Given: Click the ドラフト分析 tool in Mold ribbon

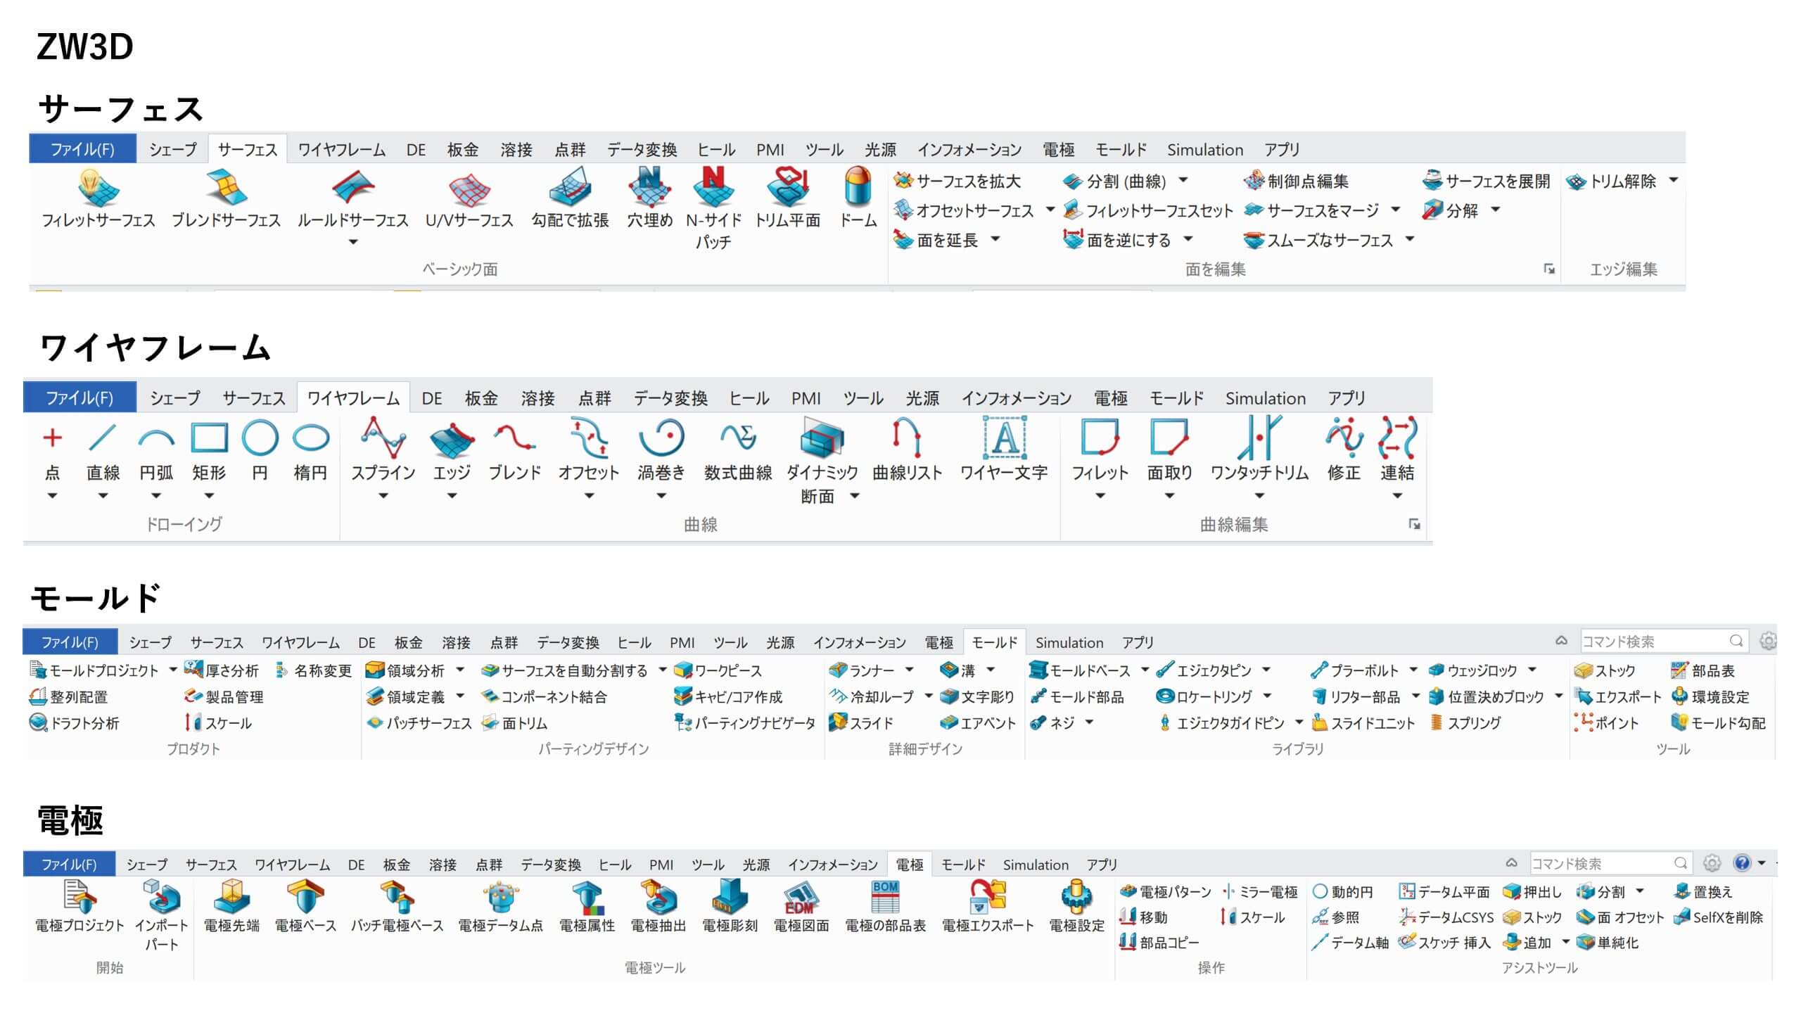Looking at the screenshot, I should click(75, 722).
